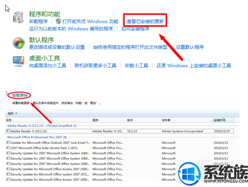Open 联机获取更多小工具

coord(95,65)
